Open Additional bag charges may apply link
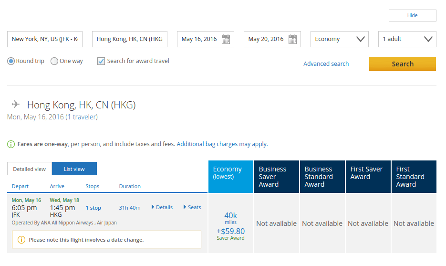The image size is (446, 266). coord(222,144)
